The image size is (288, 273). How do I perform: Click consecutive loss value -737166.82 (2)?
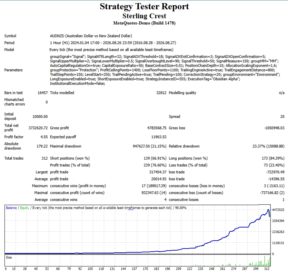272,193
